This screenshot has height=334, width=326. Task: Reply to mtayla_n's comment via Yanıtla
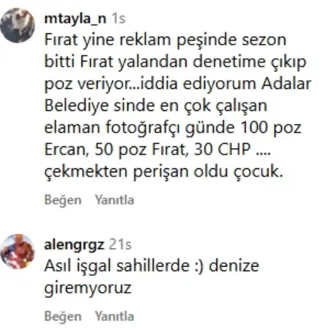click(x=114, y=200)
